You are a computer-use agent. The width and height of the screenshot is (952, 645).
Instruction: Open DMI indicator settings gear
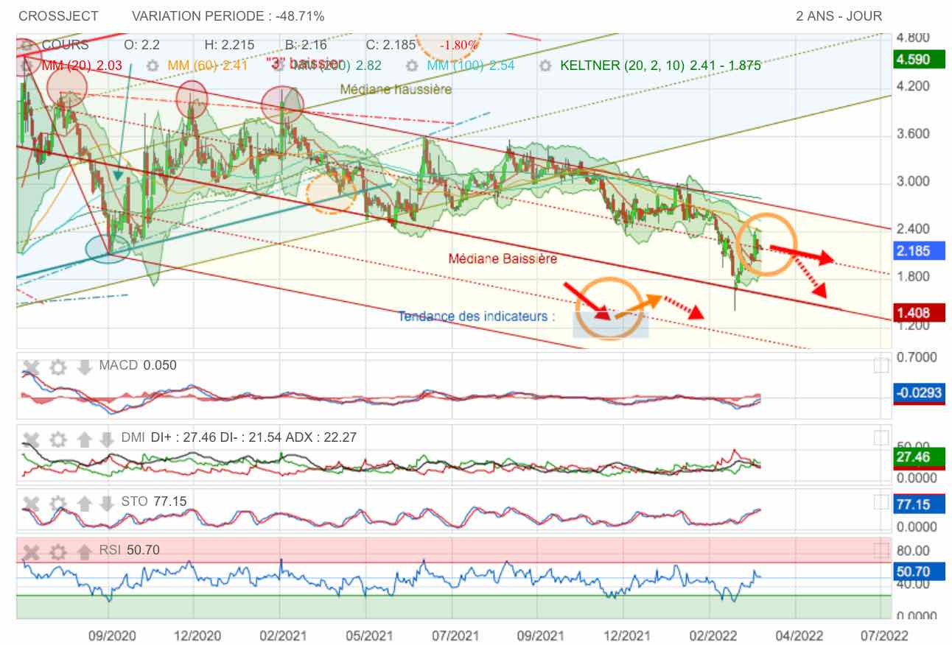pyautogui.click(x=57, y=440)
